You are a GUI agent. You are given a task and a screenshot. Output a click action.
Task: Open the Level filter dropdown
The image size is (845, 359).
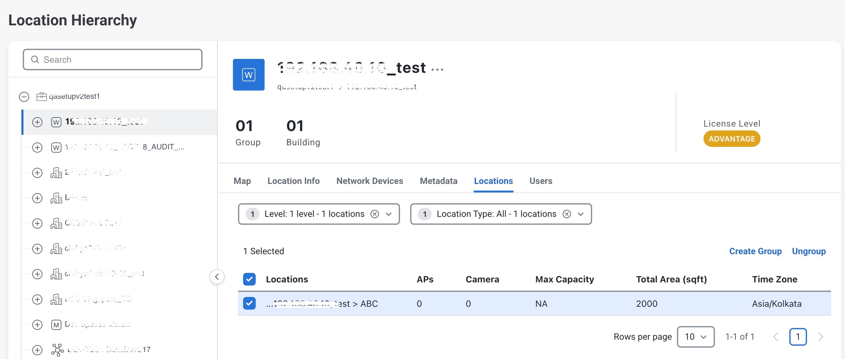pos(389,214)
